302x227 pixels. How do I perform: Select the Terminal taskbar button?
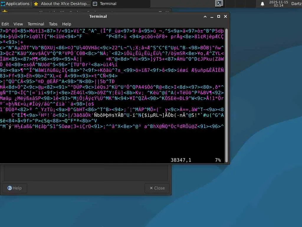(121, 4)
